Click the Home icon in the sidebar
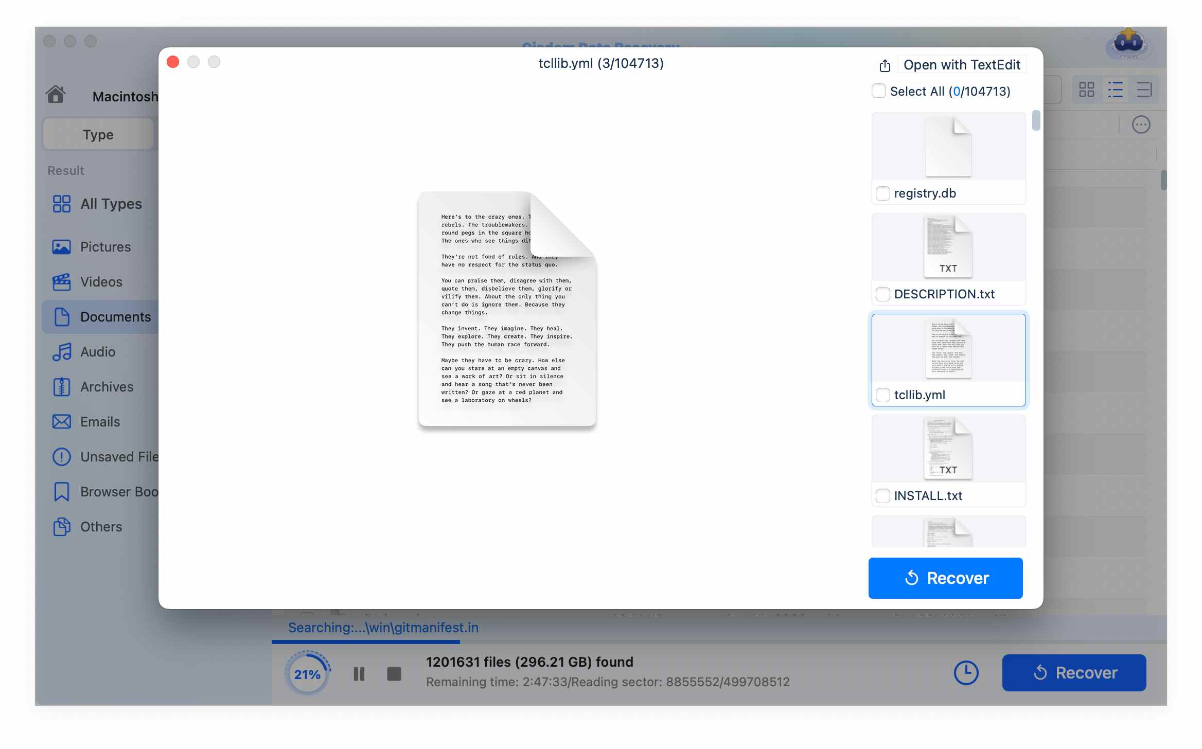Viewport: 1202px width, 749px height. [56, 94]
